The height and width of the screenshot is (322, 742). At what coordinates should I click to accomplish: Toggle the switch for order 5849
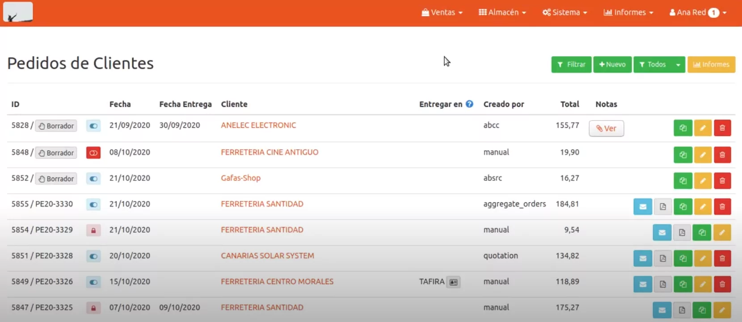tap(93, 282)
